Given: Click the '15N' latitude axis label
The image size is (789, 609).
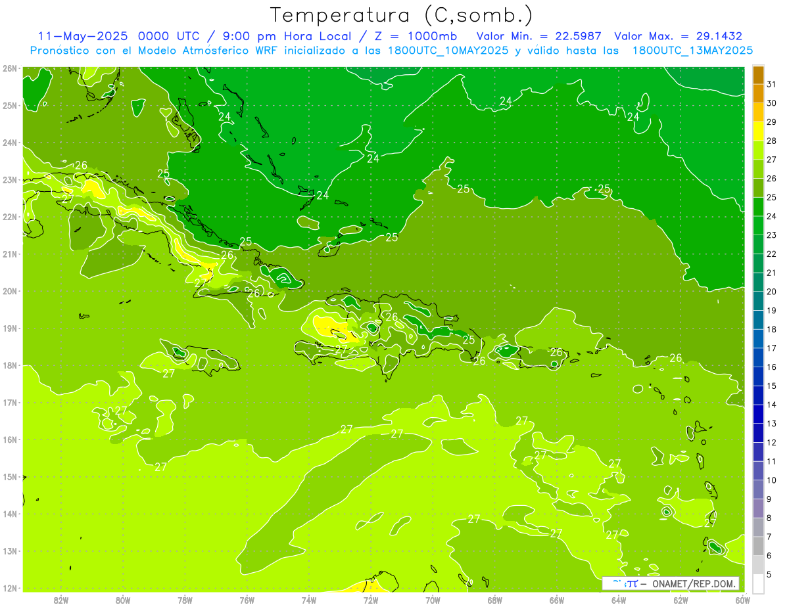Looking at the screenshot, I should (10, 477).
